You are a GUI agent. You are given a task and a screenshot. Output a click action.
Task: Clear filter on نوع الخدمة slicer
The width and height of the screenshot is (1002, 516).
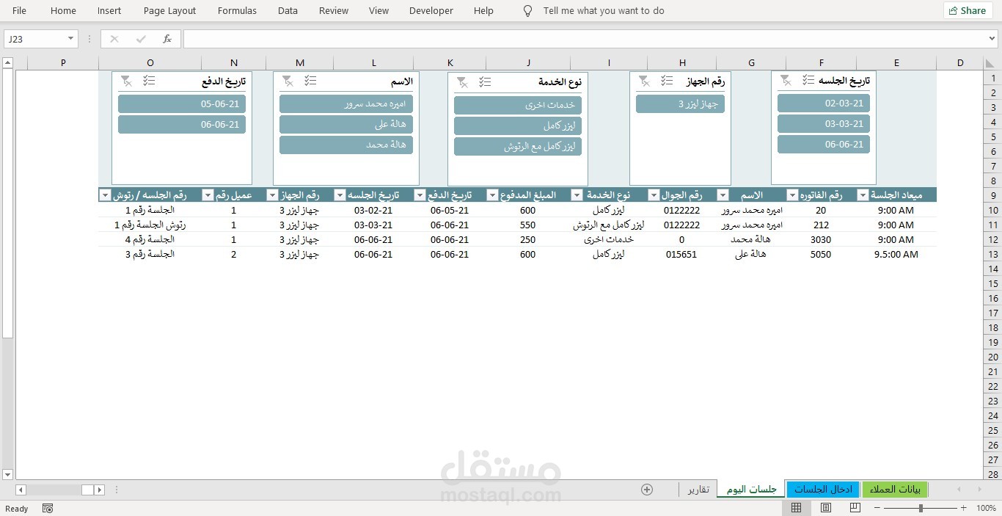click(x=462, y=81)
